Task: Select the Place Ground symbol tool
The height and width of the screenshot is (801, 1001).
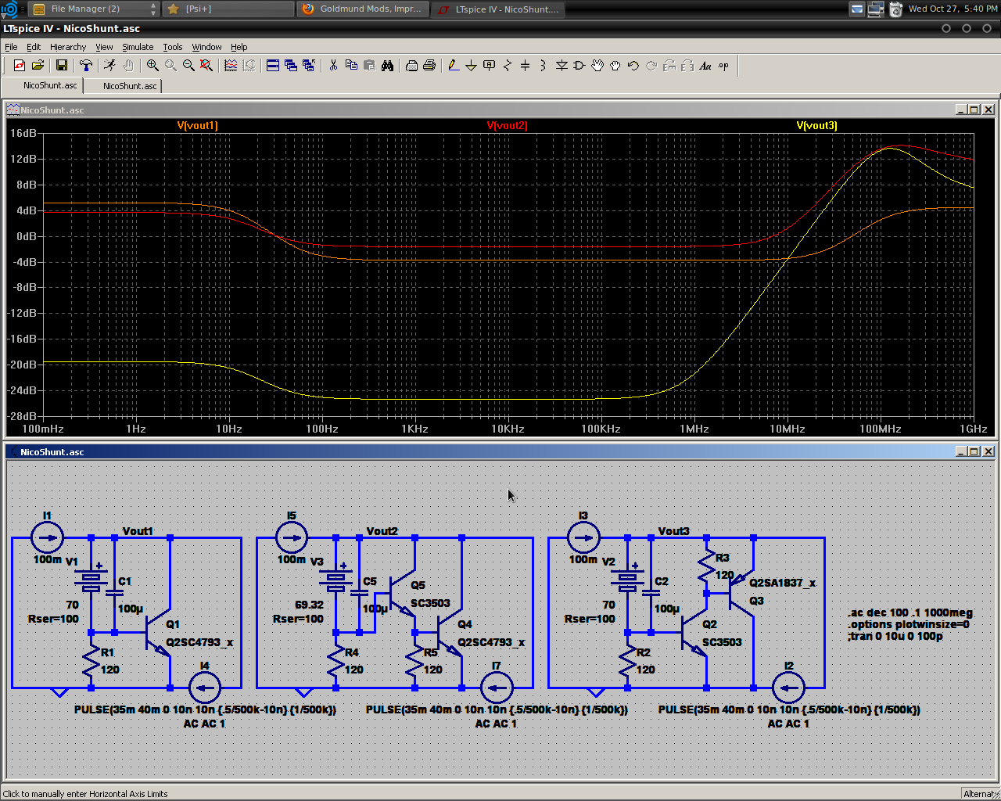Action: click(472, 66)
